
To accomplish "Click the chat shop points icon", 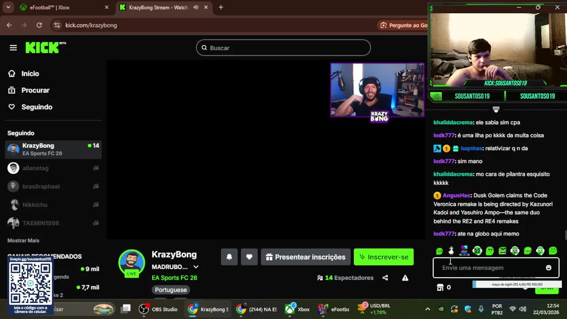I will click(x=440, y=288).
